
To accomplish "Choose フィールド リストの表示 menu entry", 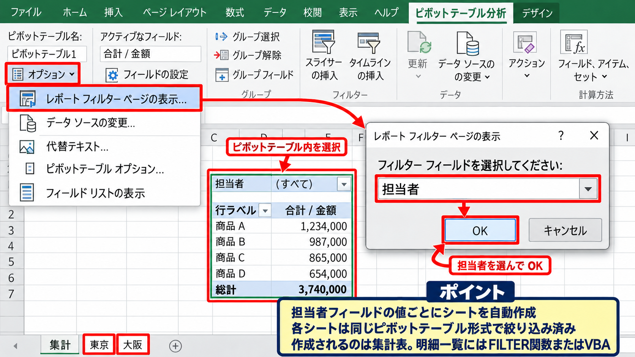I will [x=104, y=193].
